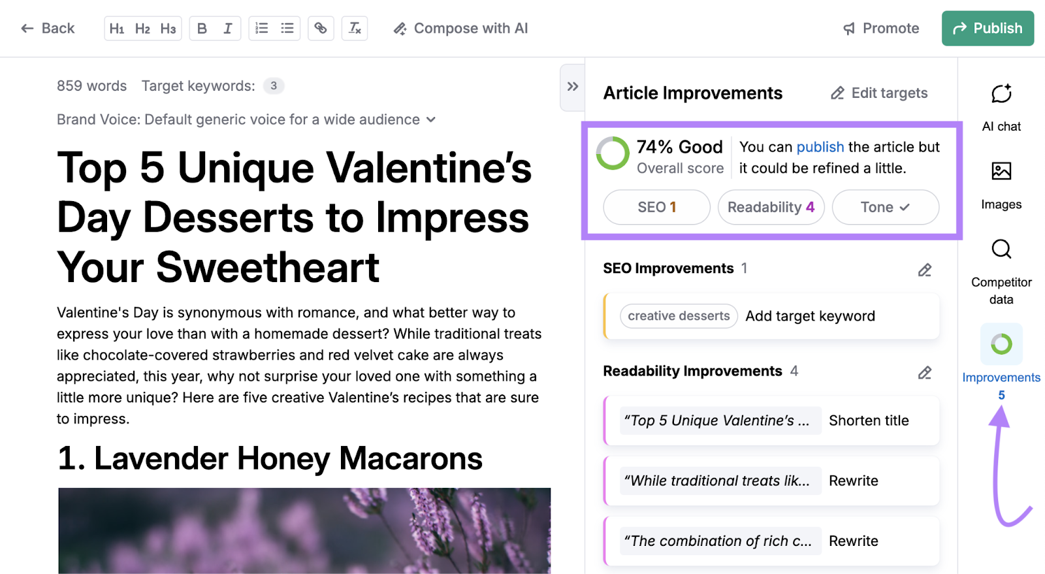
Task: Toggle bold formatting
Action: (x=202, y=28)
